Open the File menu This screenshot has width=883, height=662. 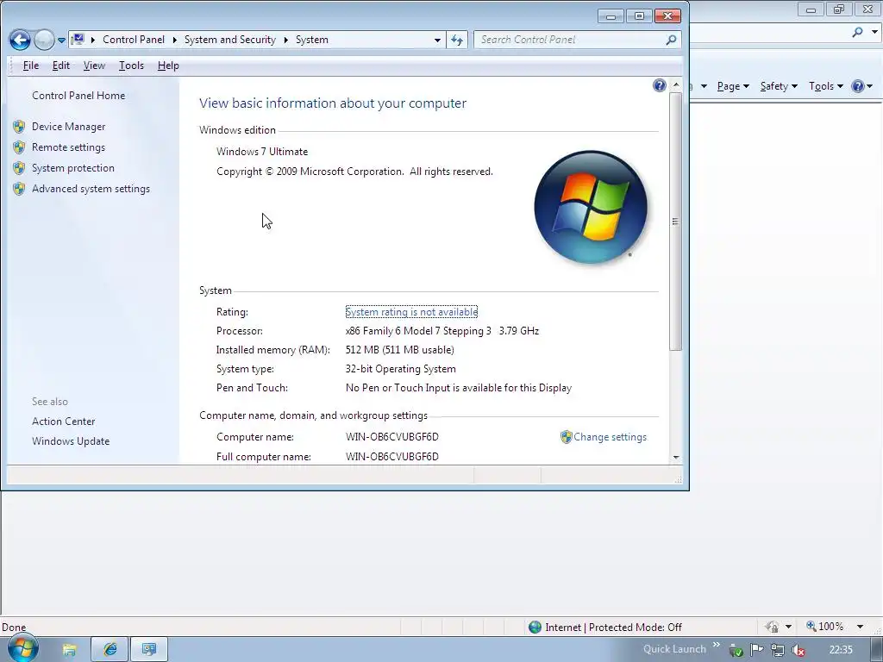pos(31,66)
